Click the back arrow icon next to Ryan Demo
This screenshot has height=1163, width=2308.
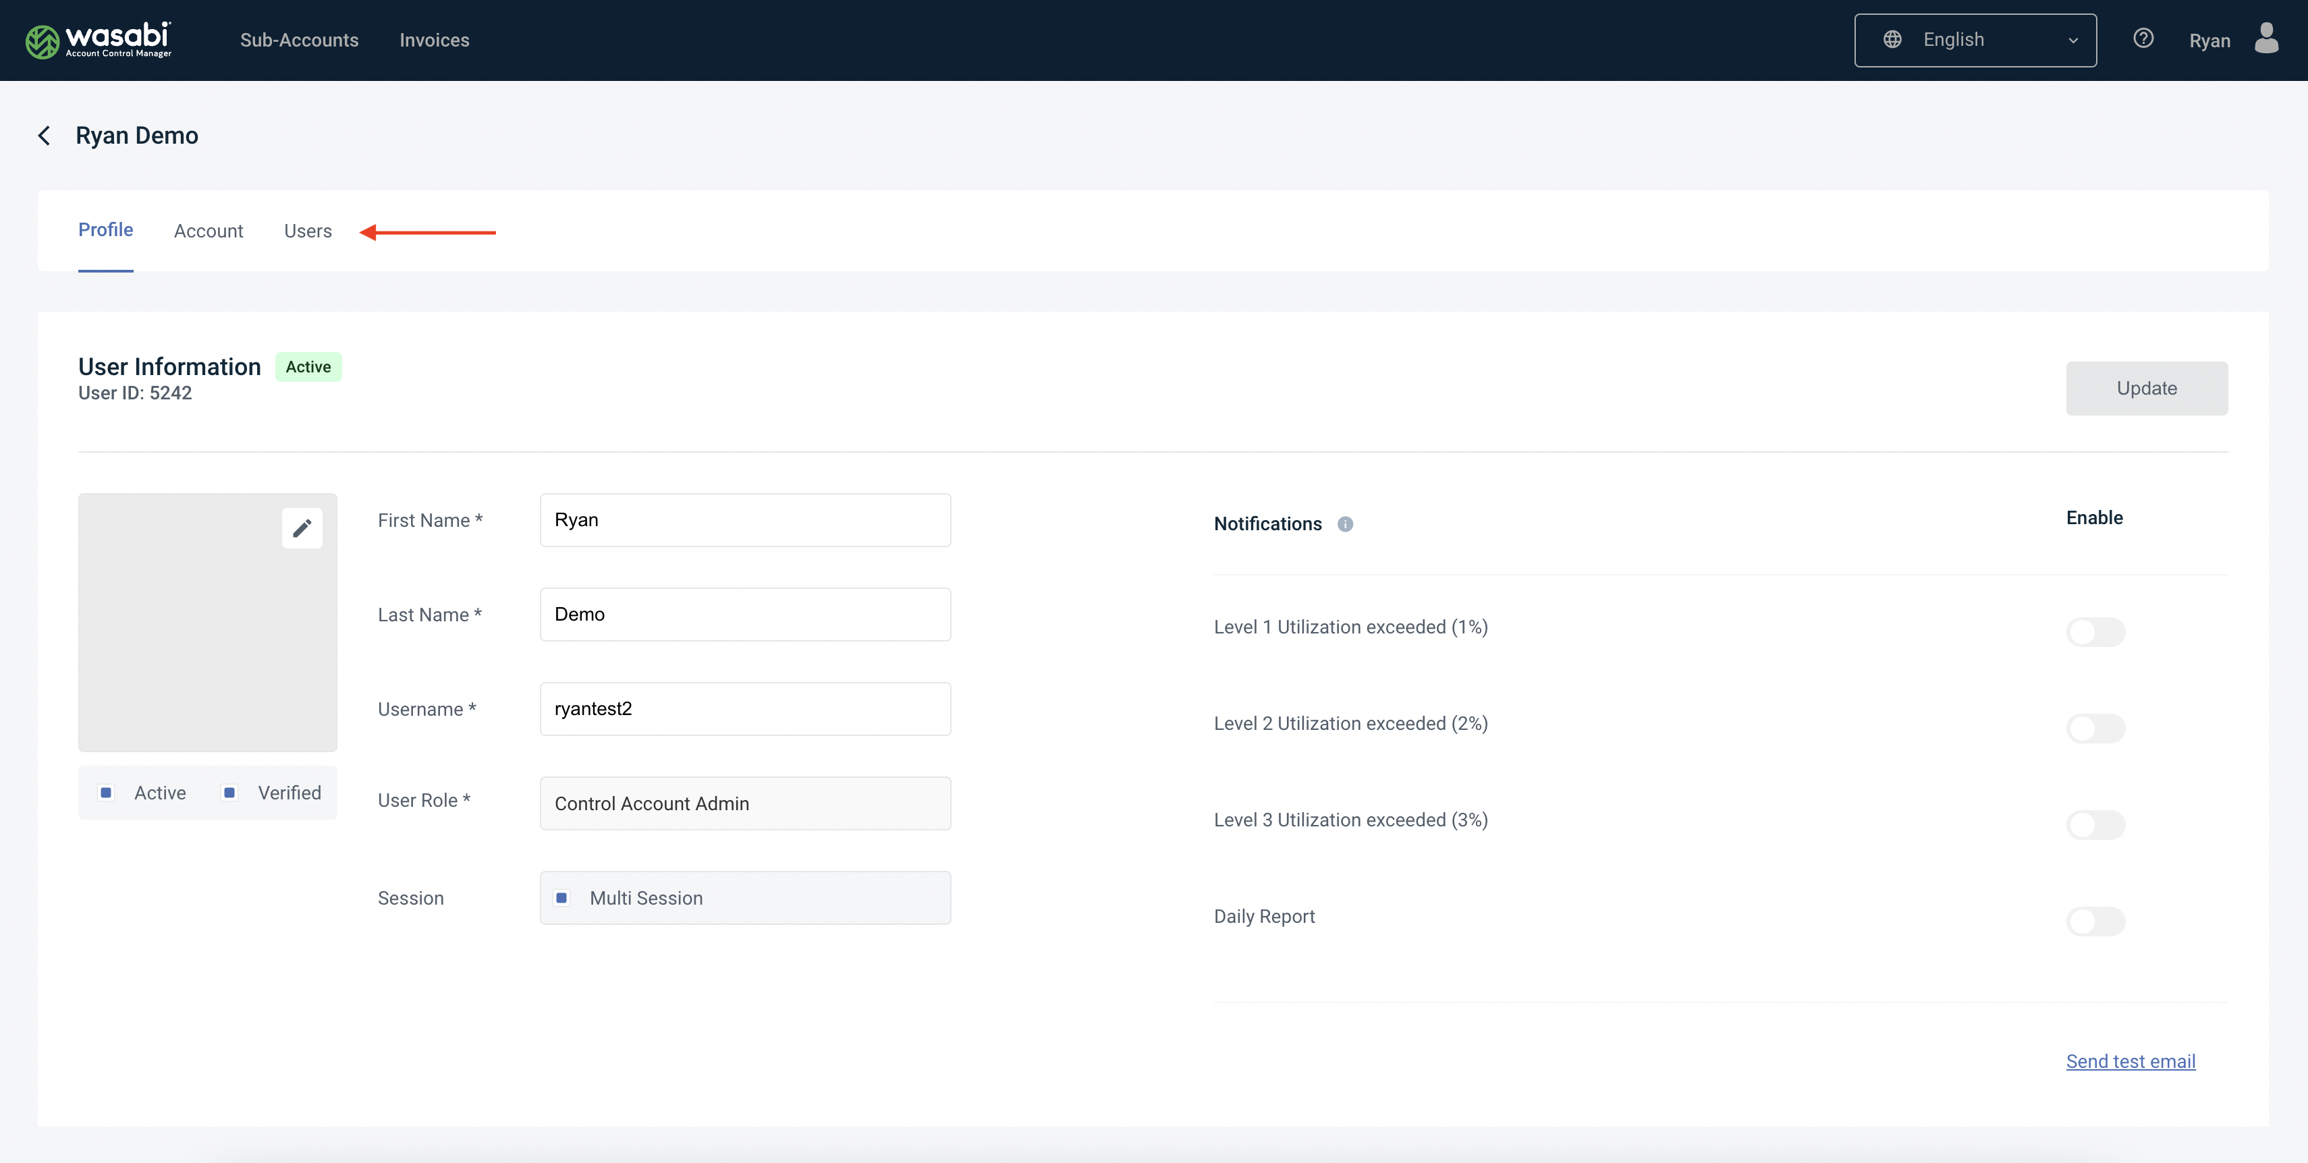45,134
